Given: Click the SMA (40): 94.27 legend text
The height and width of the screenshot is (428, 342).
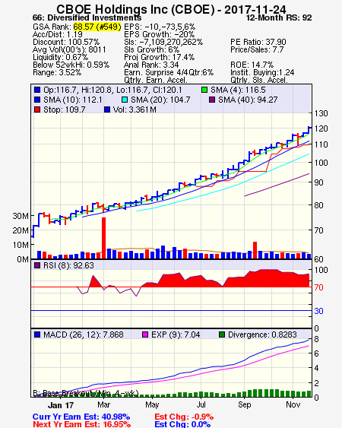Looking at the screenshot, I should click(248, 100).
